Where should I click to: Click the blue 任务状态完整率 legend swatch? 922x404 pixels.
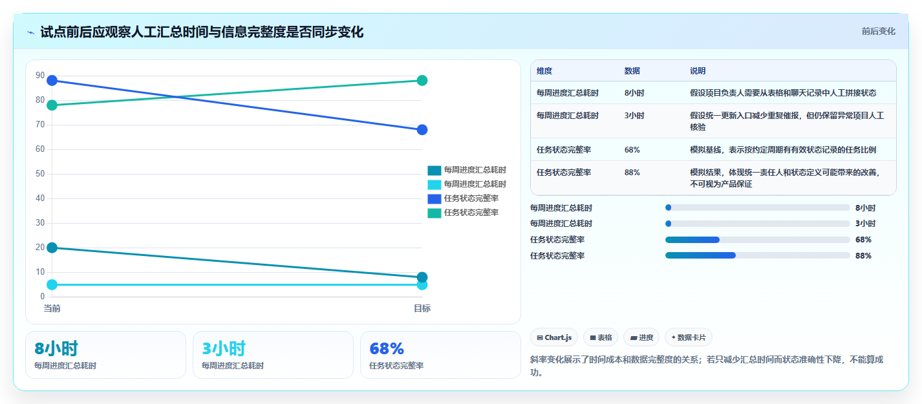tap(434, 198)
